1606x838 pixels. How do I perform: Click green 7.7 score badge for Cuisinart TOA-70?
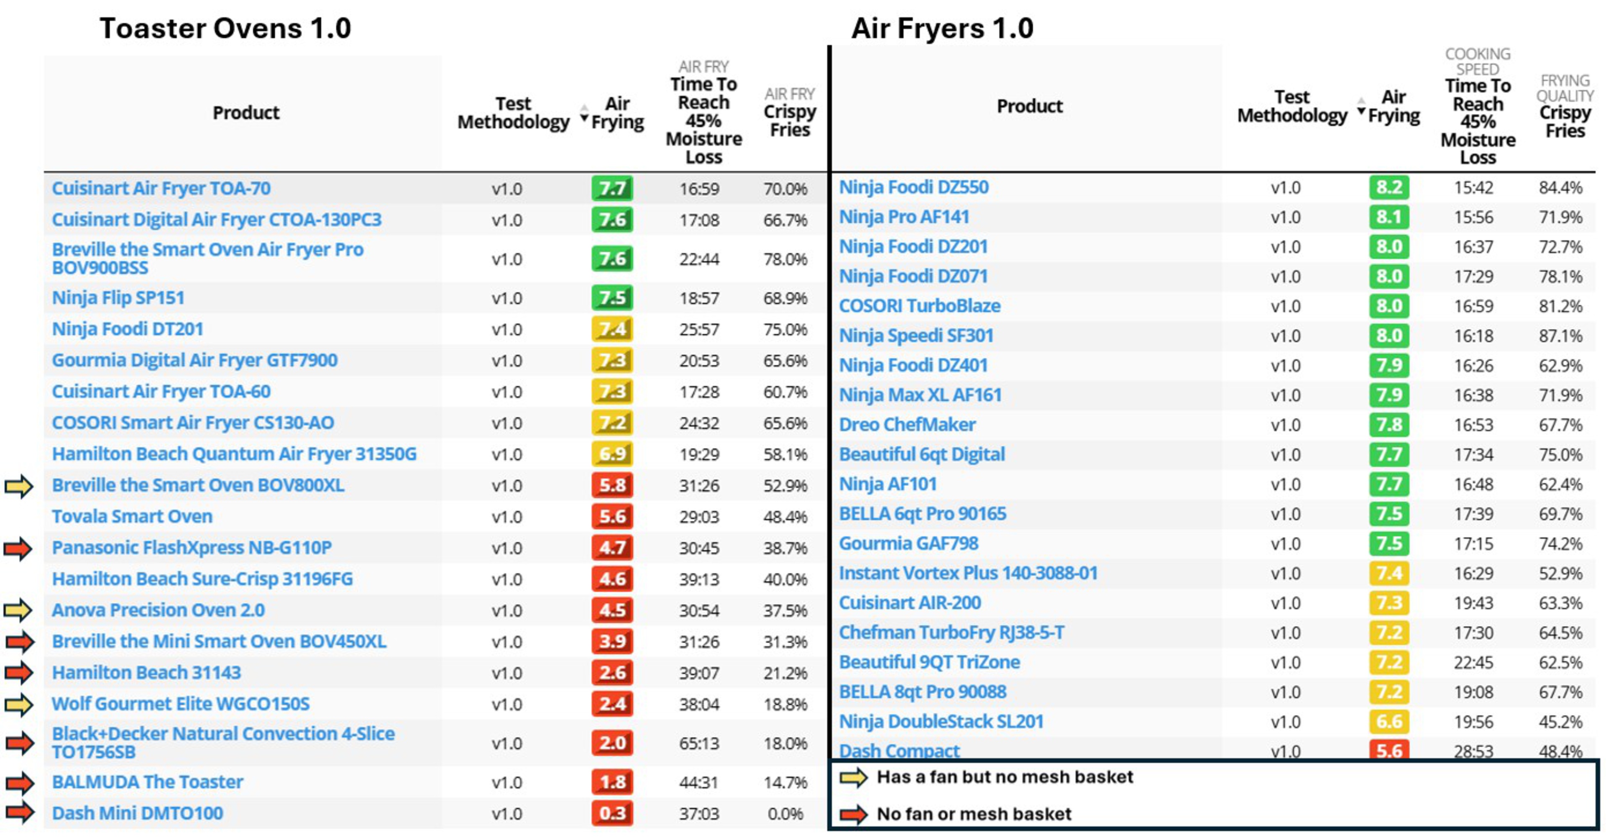(611, 188)
